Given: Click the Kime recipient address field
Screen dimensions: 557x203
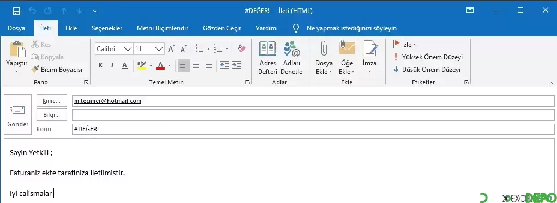Looking at the screenshot, I should 313,101.
